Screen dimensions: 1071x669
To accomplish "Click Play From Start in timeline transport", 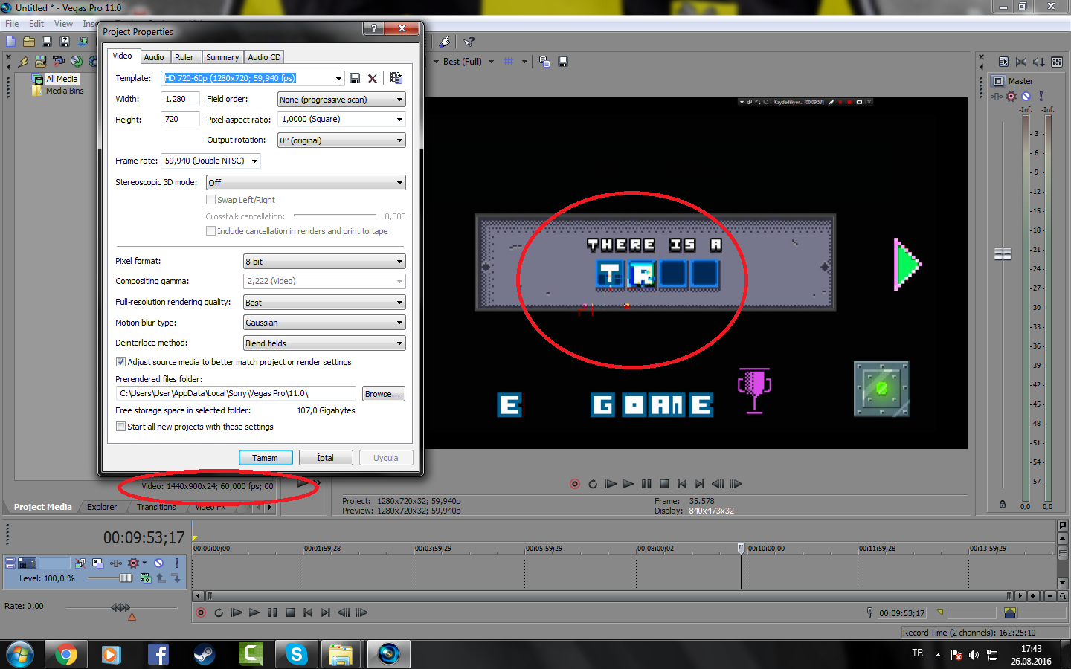I will (x=237, y=613).
